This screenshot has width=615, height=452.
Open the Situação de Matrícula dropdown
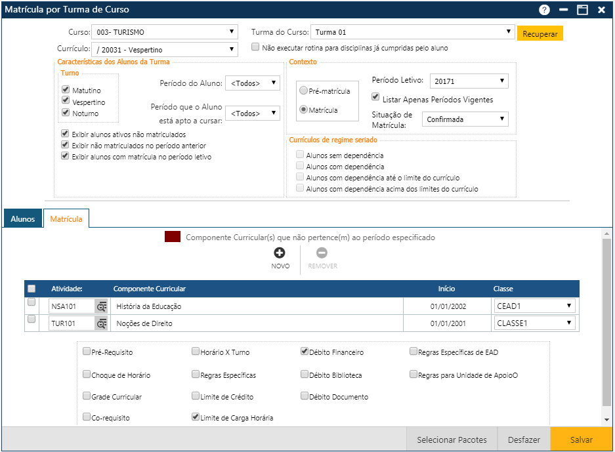pos(465,119)
